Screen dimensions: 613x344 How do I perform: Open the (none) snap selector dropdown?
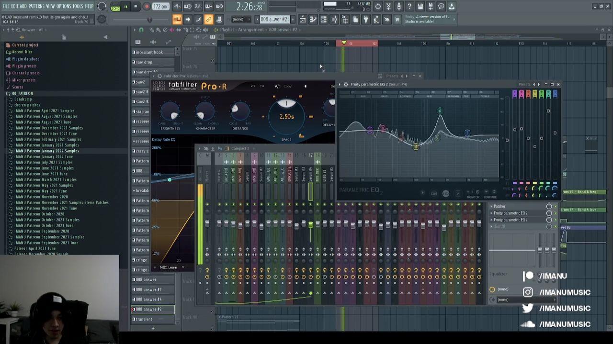coord(241,19)
